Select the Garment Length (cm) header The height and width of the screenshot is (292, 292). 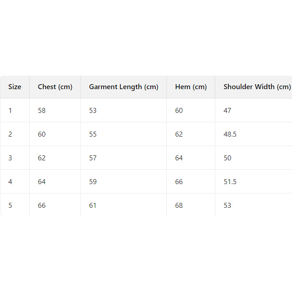pyautogui.click(x=123, y=87)
